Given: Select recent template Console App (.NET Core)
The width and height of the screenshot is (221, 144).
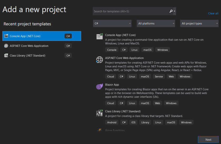Looking at the screenshot, I should tap(42, 36).
